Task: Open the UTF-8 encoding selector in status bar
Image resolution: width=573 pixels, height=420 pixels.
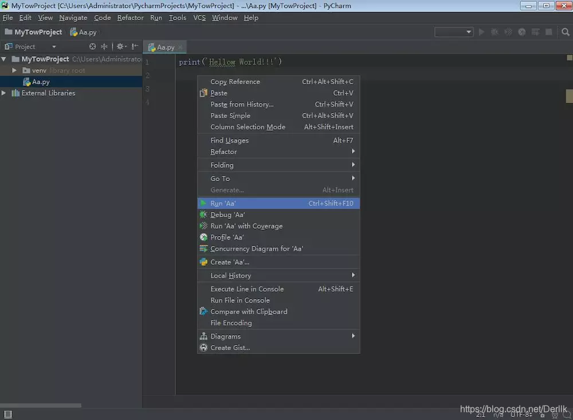Action: click(x=521, y=414)
